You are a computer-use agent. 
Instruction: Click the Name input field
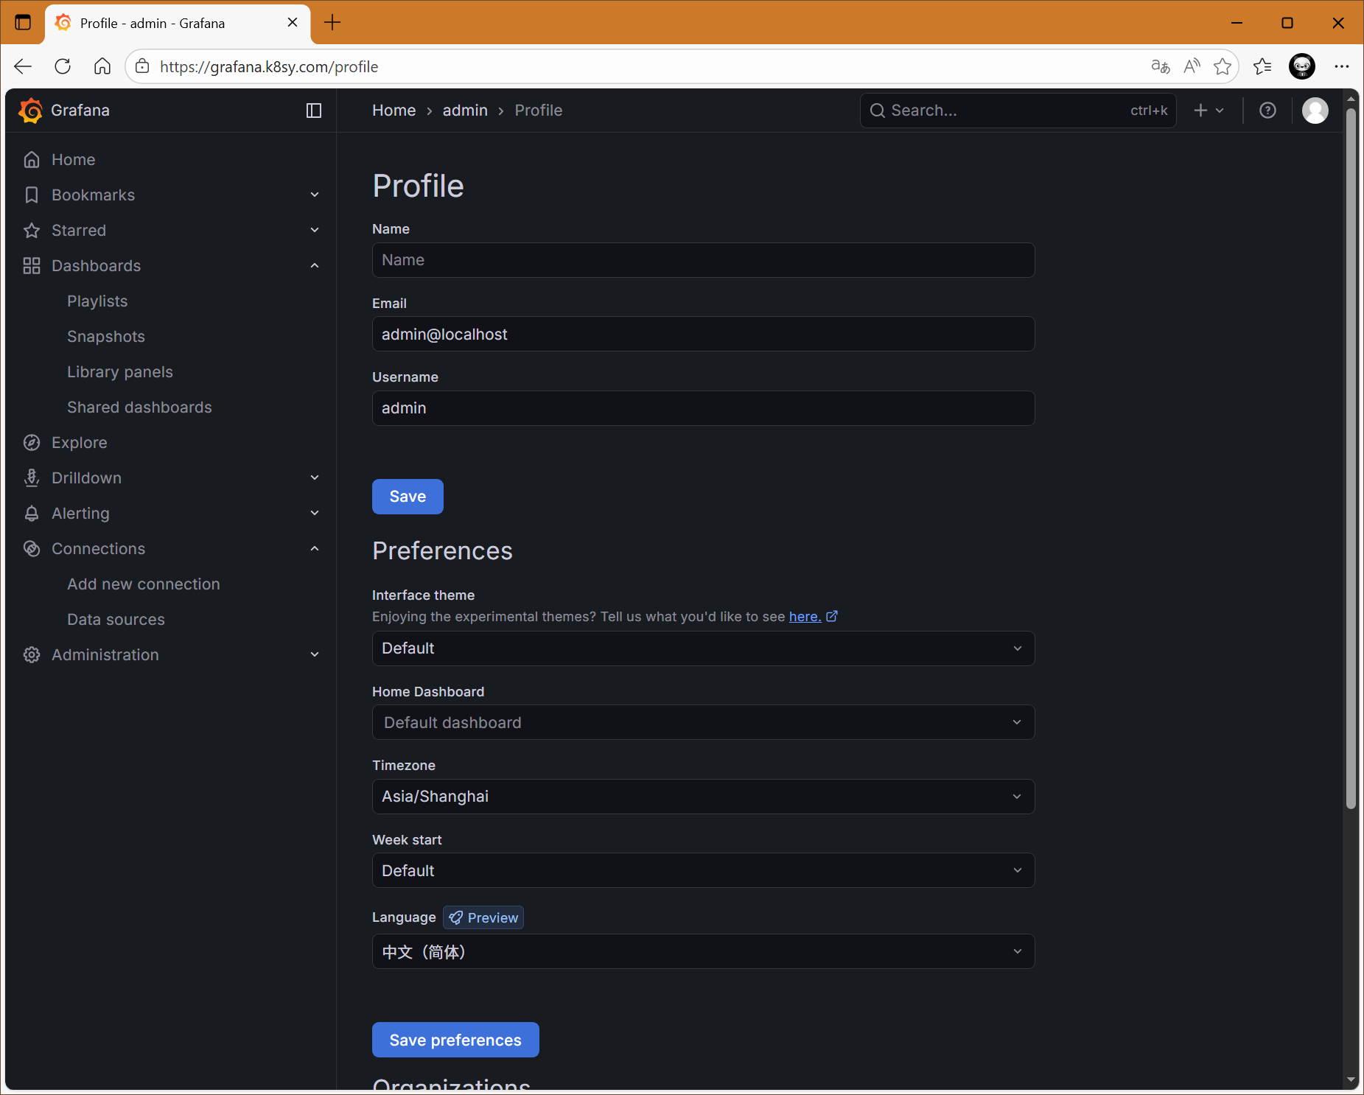(x=703, y=260)
